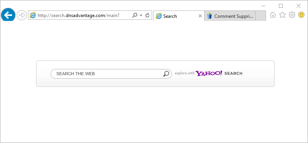Click the SEARCH label next to Yahoo

[x=233, y=74]
